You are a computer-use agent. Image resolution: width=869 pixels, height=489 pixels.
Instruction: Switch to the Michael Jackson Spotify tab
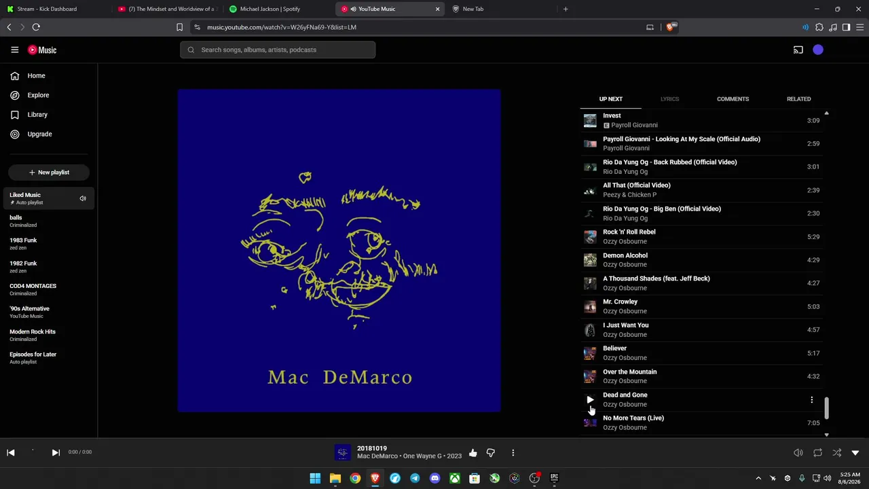(278, 9)
